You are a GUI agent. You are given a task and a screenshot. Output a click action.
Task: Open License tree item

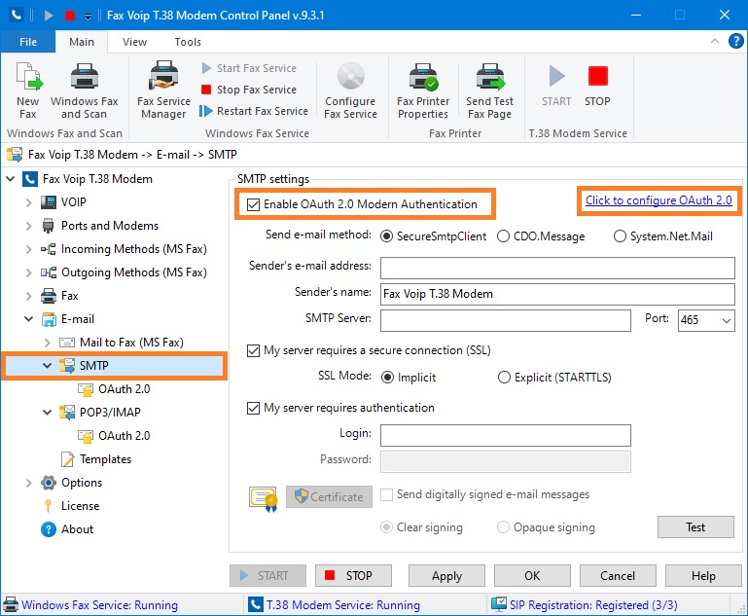pos(80,506)
